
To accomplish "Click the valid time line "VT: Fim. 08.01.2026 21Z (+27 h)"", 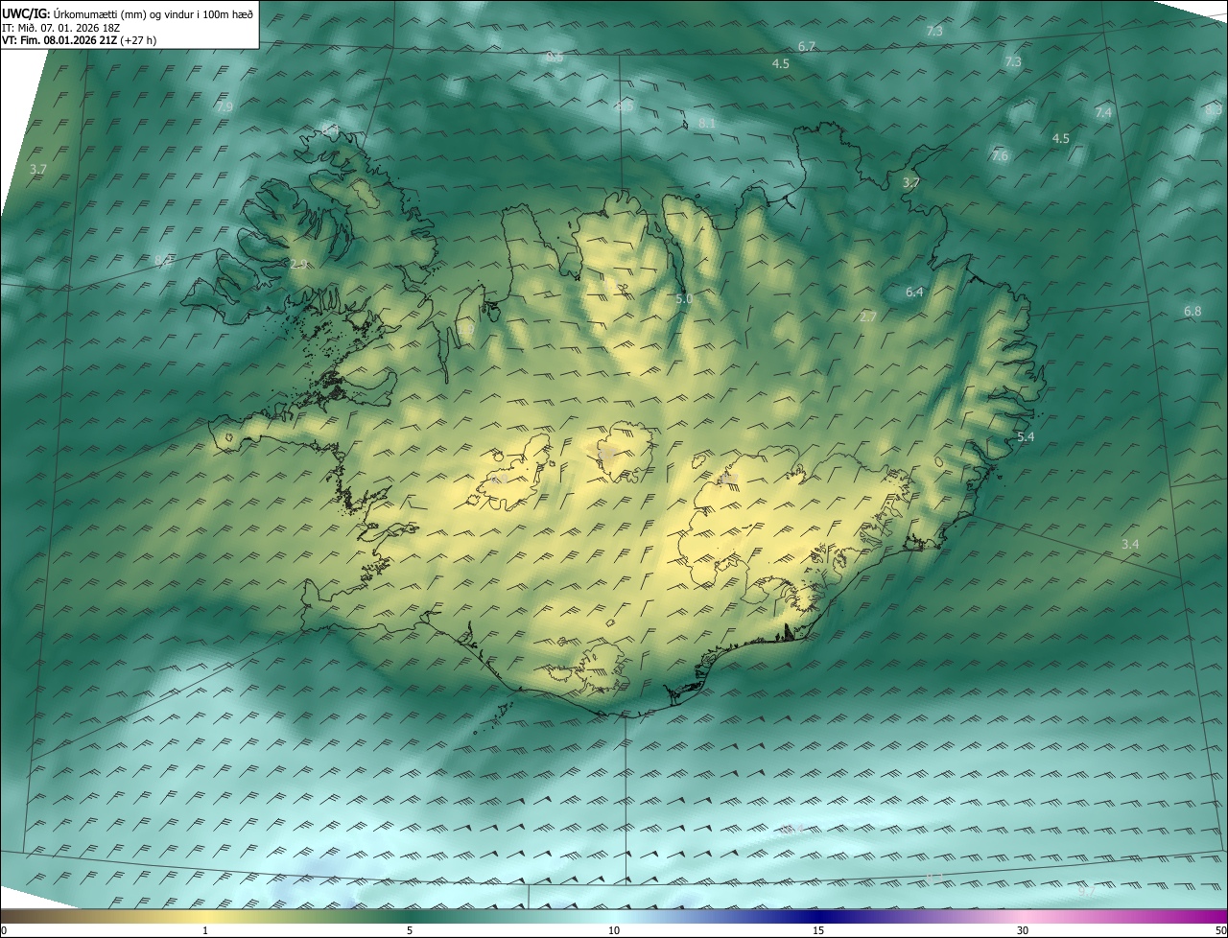I will pos(80,40).
